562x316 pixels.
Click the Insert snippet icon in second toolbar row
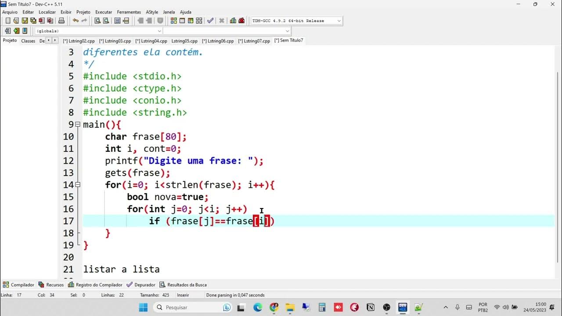[x=7, y=31]
